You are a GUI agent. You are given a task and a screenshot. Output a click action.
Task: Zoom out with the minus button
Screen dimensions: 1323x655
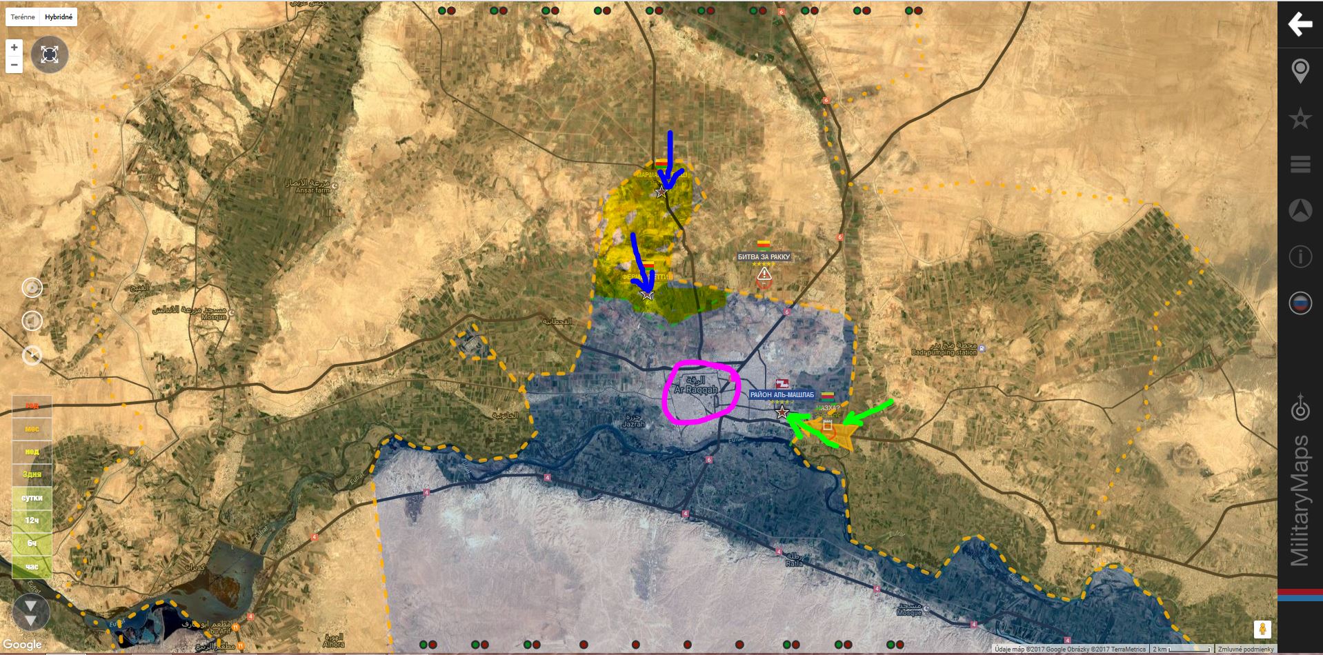point(14,65)
